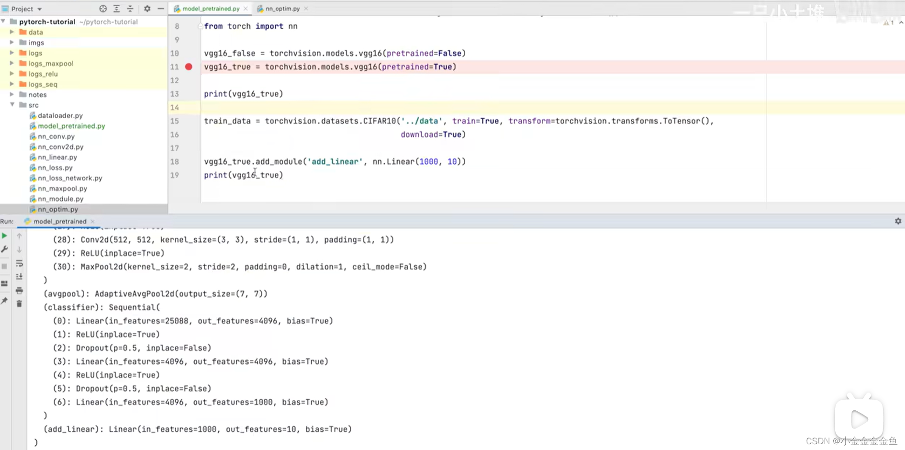
Task: Close the model_pretrained run tab
Action: [x=92, y=221]
